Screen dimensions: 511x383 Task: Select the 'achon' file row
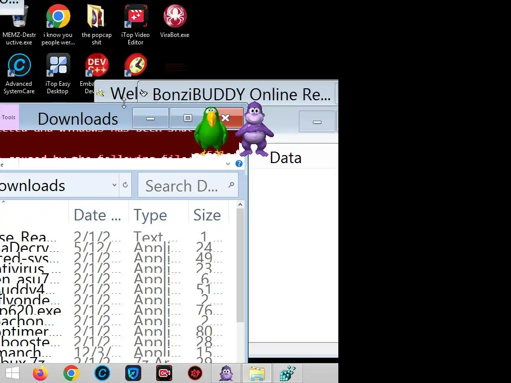(114, 321)
